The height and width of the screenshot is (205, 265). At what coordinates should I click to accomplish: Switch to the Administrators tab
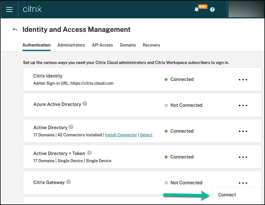[71, 45]
